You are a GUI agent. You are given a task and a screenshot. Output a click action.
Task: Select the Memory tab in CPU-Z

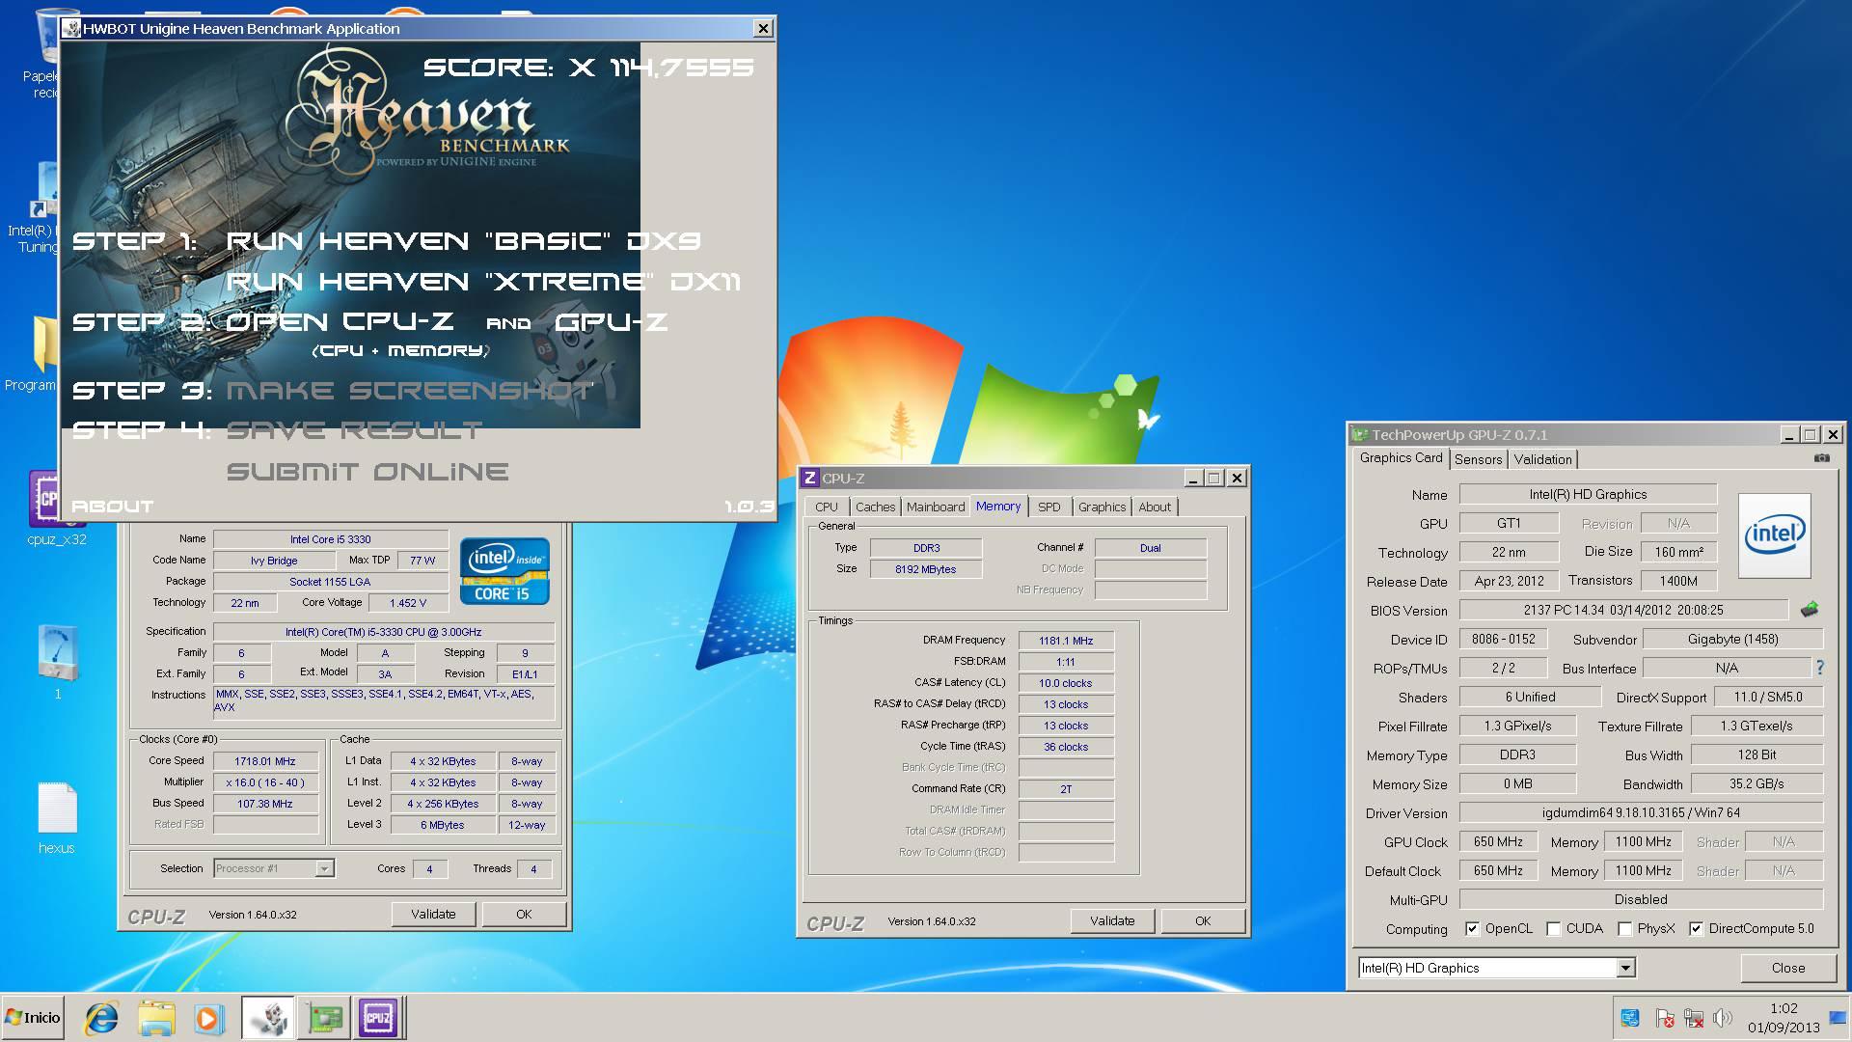click(x=998, y=506)
